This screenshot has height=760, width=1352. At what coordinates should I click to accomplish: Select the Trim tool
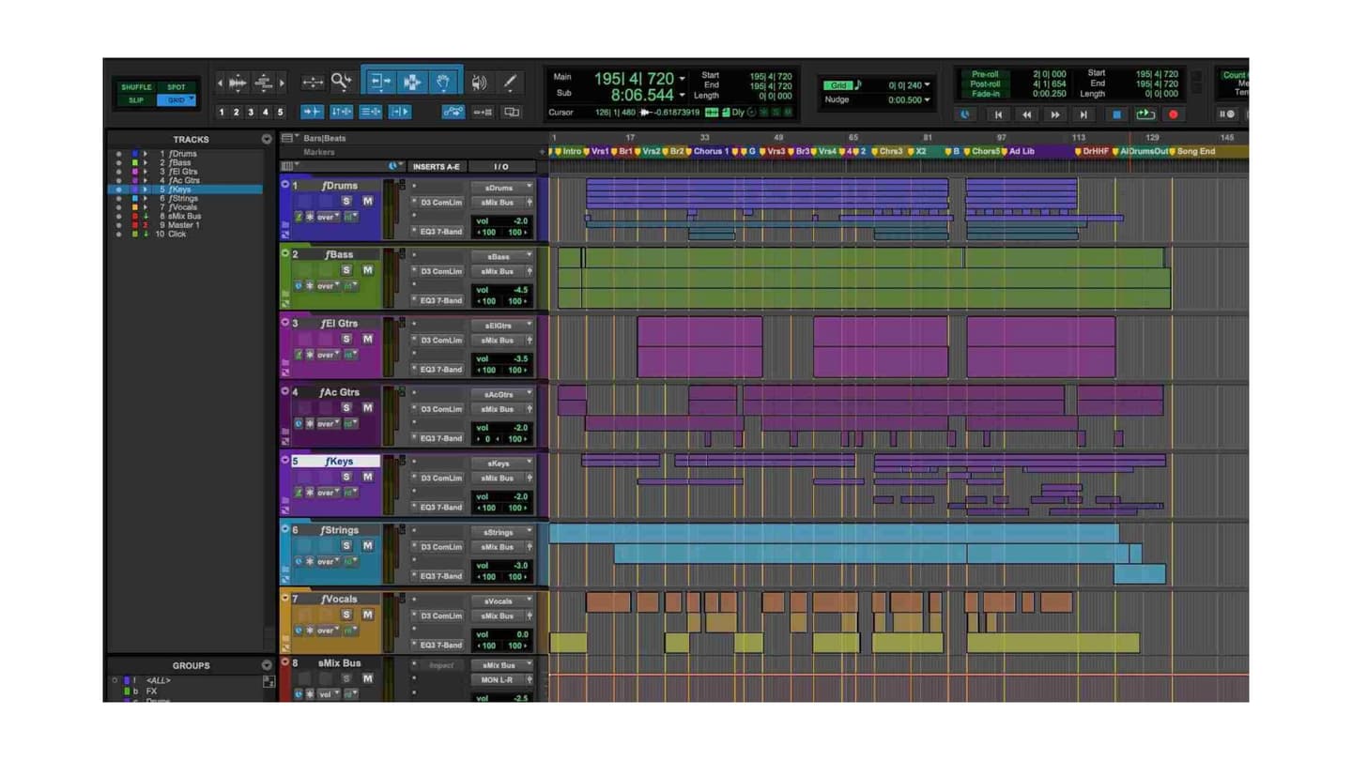380,83
